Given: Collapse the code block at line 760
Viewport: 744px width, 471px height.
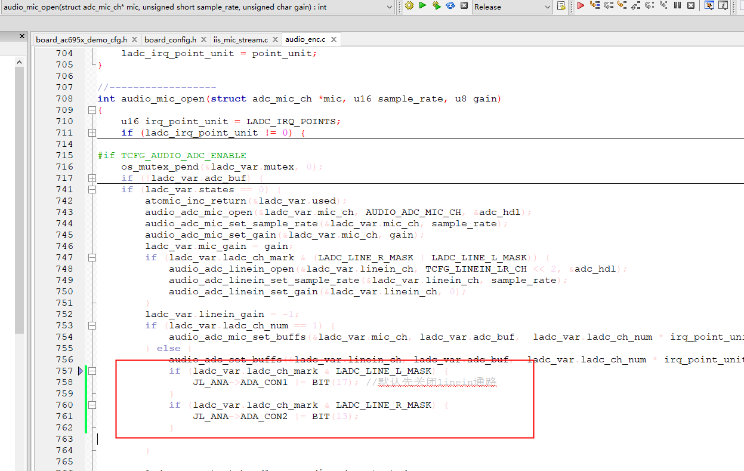Looking at the screenshot, I should coord(92,405).
